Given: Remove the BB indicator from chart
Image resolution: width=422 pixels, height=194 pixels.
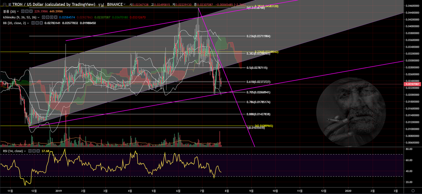Looking at the screenshot, I should [41, 23].
